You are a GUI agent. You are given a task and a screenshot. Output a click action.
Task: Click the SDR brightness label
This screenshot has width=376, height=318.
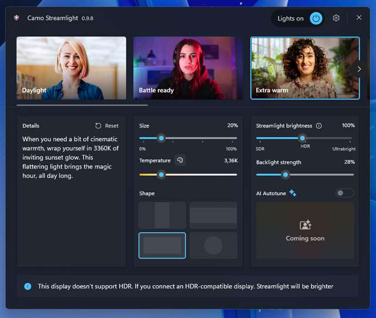click(260, 149)
